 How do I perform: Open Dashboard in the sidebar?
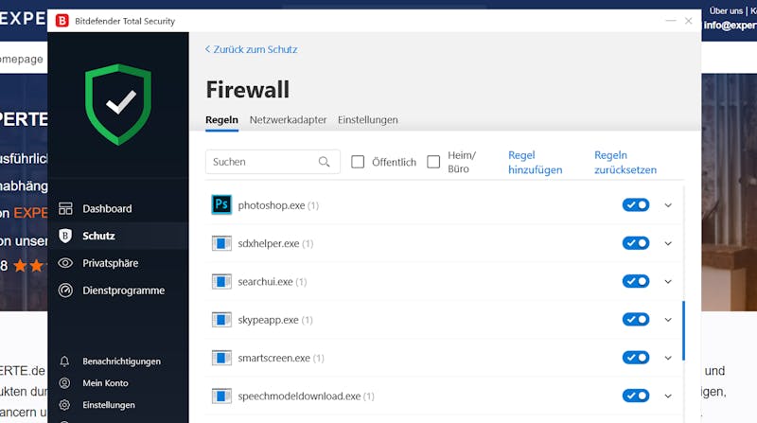[x=107, y=208]
